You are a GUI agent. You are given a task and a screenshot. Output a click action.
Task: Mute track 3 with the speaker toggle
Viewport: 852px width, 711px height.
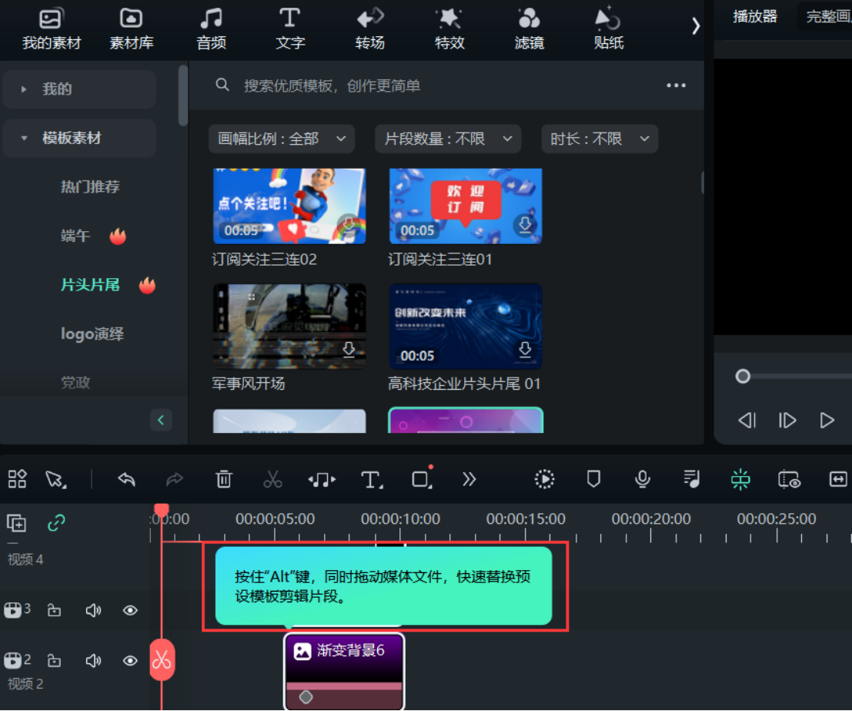[x=92, y=609]
